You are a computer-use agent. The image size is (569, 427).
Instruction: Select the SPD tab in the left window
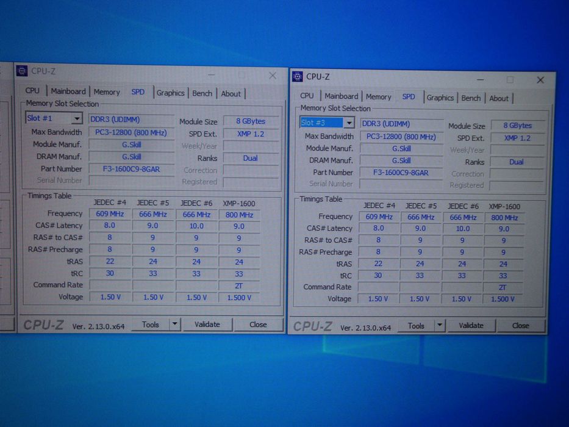click(x=138, y=92)
